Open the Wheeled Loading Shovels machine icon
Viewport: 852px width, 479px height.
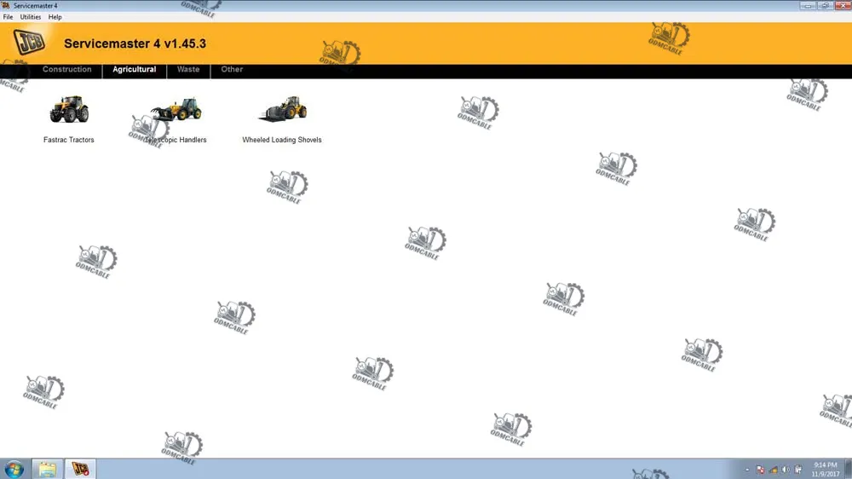283,109
